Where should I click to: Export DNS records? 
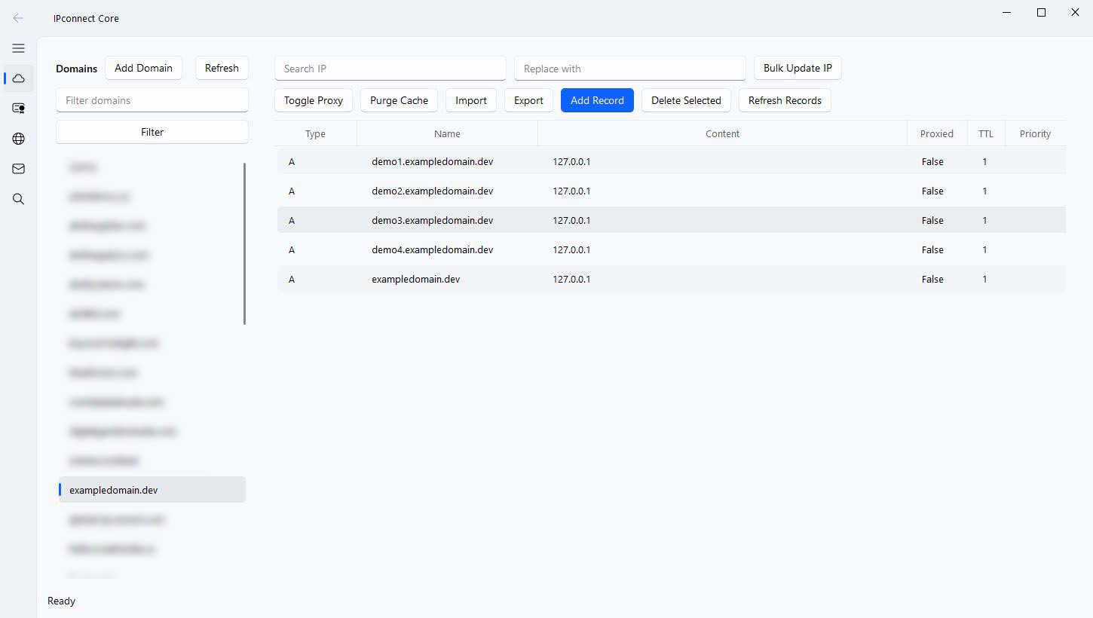pos(528,99)
